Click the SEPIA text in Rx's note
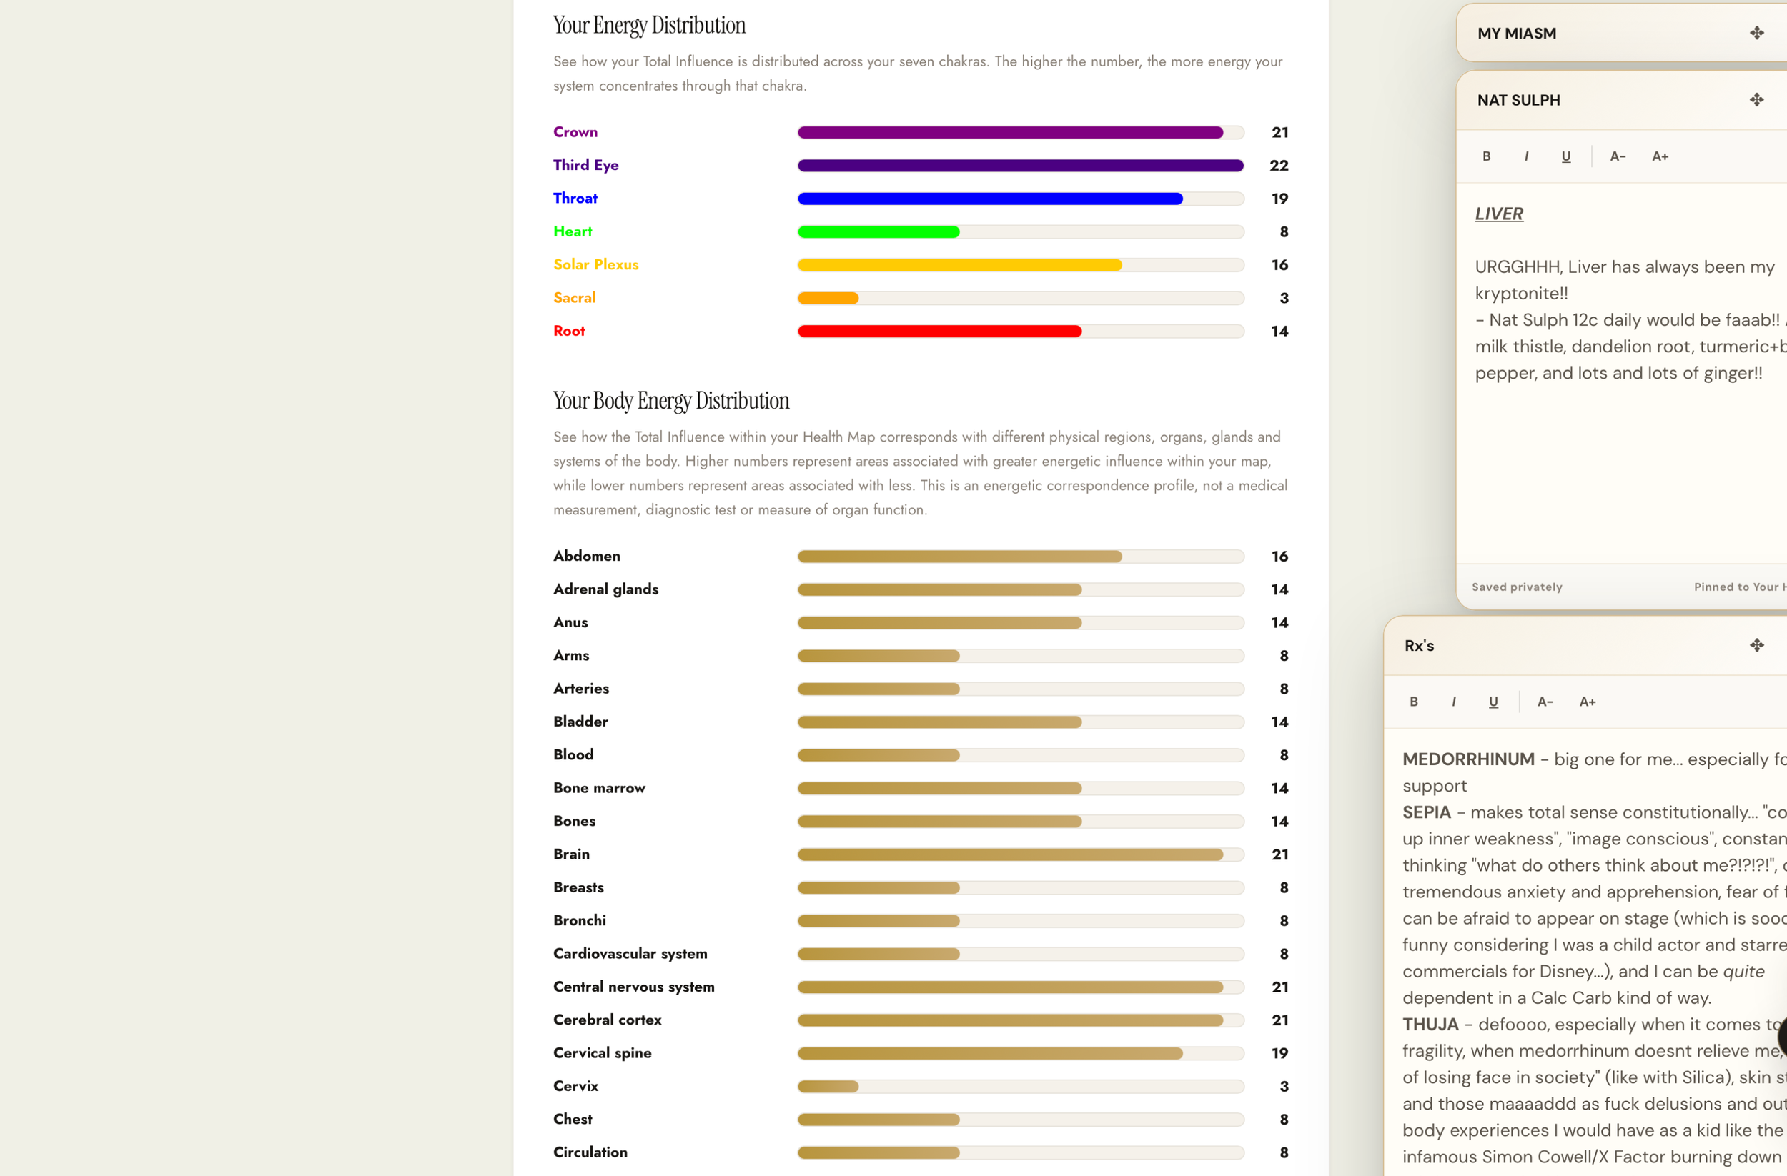Viewport: 1787px width, 1176px height. pos(1426,813)
